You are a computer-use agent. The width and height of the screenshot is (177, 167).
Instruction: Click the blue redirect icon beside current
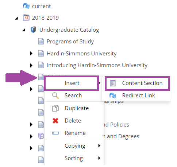[x=26, y=6]
